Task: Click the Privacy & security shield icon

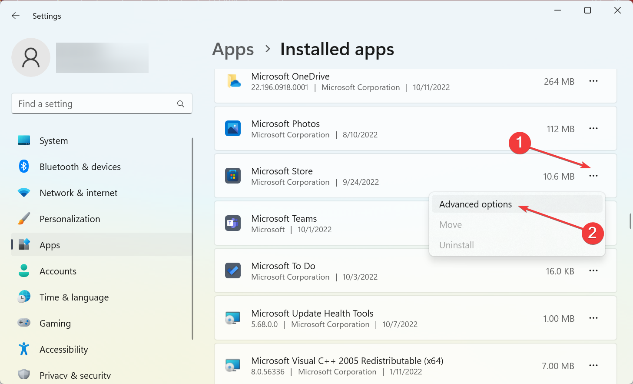Action: tap(24, 374)
